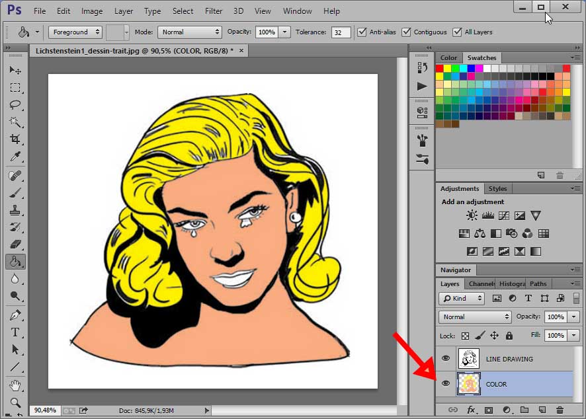The image size is (586, 419).
Task: Delete layer with trash icon
Action: (560, 410)
